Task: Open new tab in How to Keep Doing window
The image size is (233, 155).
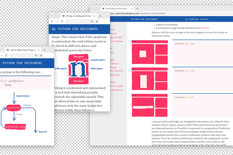Action: [x=44, y=50]
